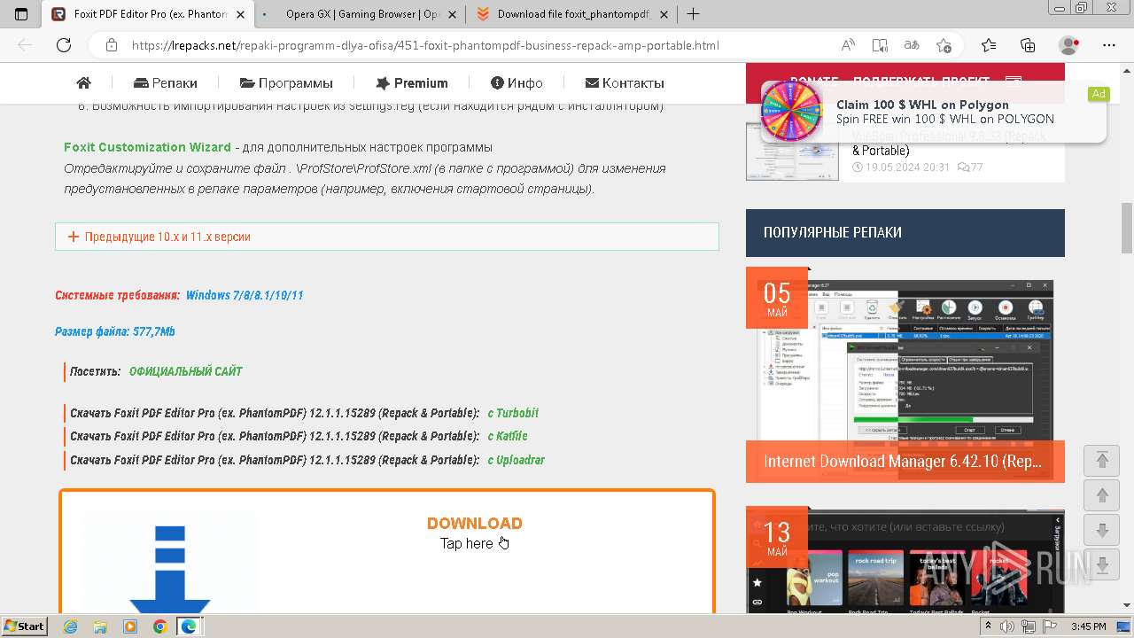Add this page to favorites
This screenshot has height=638, width=1134.
[944, 45]
